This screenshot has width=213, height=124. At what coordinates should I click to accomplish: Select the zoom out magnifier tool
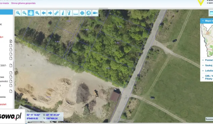(x=25, y=13)
